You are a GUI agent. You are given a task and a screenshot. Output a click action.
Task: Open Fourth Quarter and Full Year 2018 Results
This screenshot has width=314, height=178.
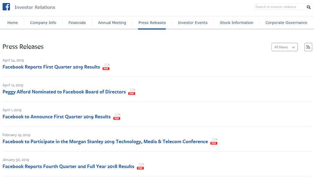pos(68,167)
